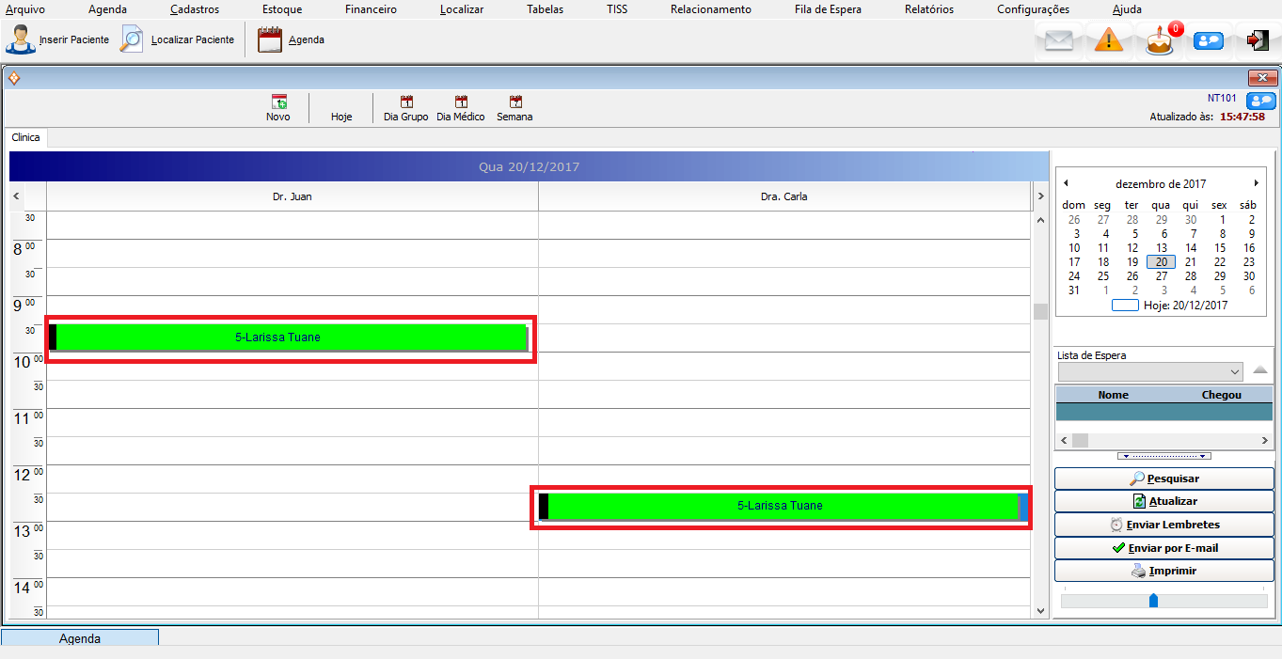Go to previous month in calendar
Viewport: 1282px width, 659px height.
pyautogui.click(x=1066, y=183)
